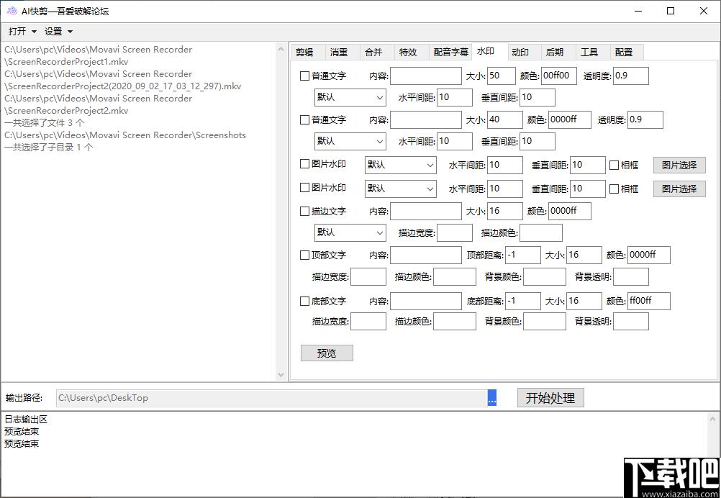
Task: Switch to the 后期 tab
Action: pos(558,52)
